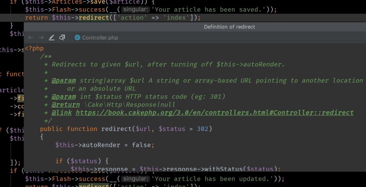The width and height of the screenshot is (366, 187).
Task: Click the forward arrow in the definition popup
Action: click(41, 38)
